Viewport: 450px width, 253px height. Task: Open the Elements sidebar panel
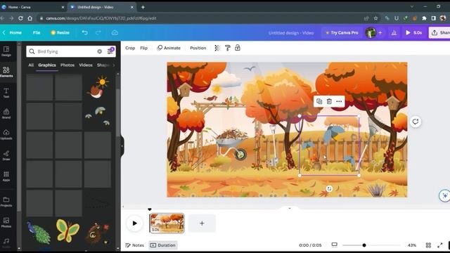(6, 72)
